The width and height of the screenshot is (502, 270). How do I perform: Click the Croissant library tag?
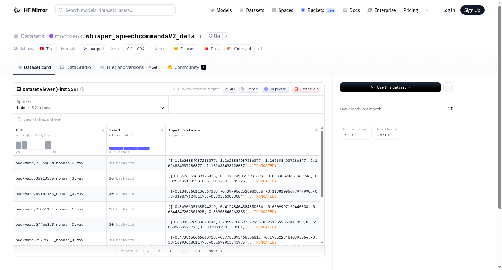coord(239,49)
